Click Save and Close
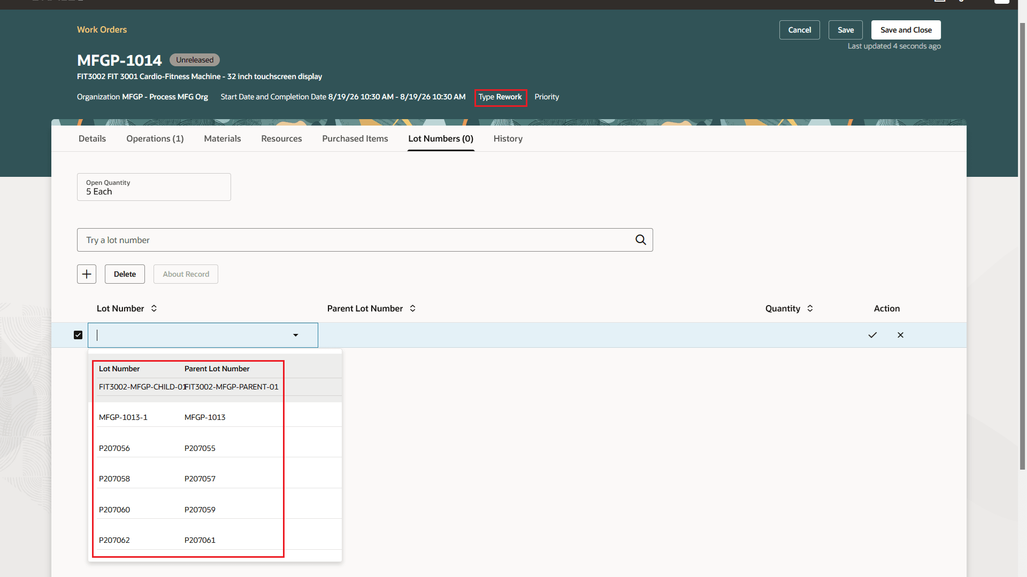The width and height of the screenshot is (1027, 577). [906, 30]
